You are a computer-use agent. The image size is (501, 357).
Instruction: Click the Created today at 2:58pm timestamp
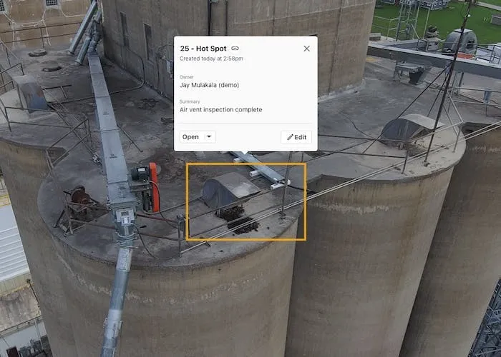[x=211, y=59]
